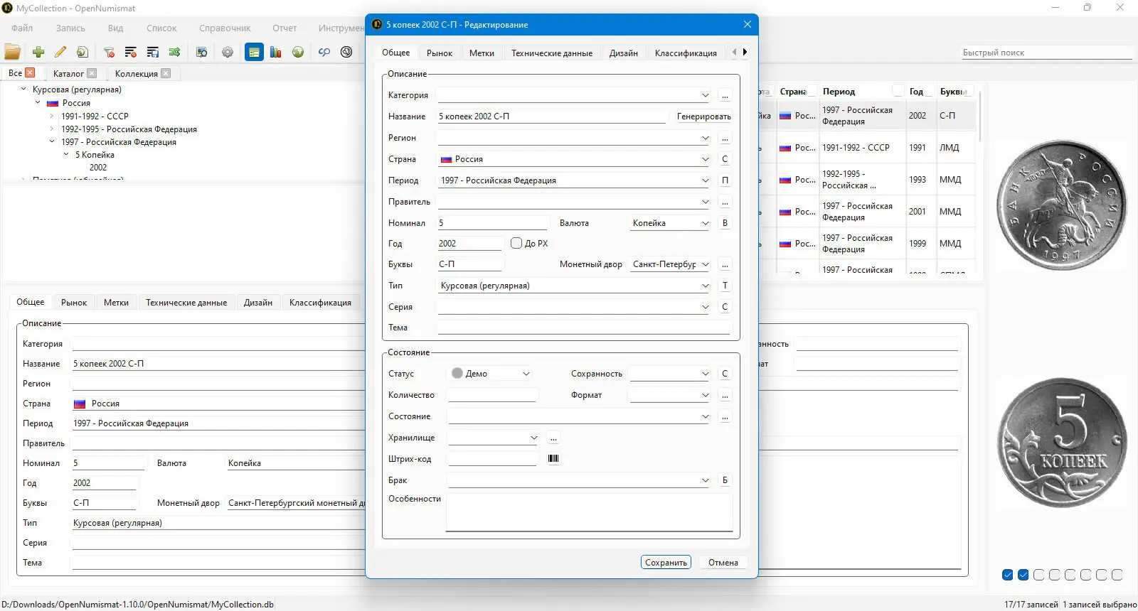Click the right arrow to scroll dialog tabs

pyautogui.click(x=745, y=52)
